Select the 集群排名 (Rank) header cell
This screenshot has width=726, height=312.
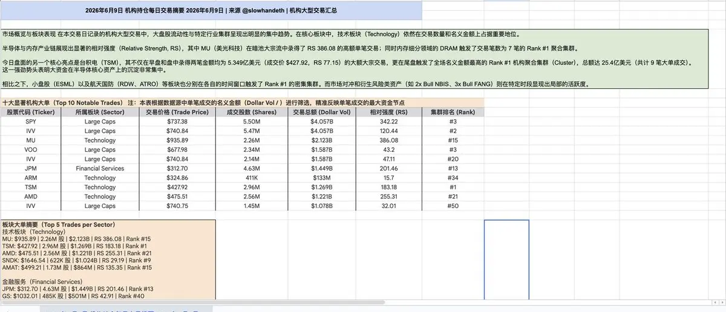pos(454,112)
